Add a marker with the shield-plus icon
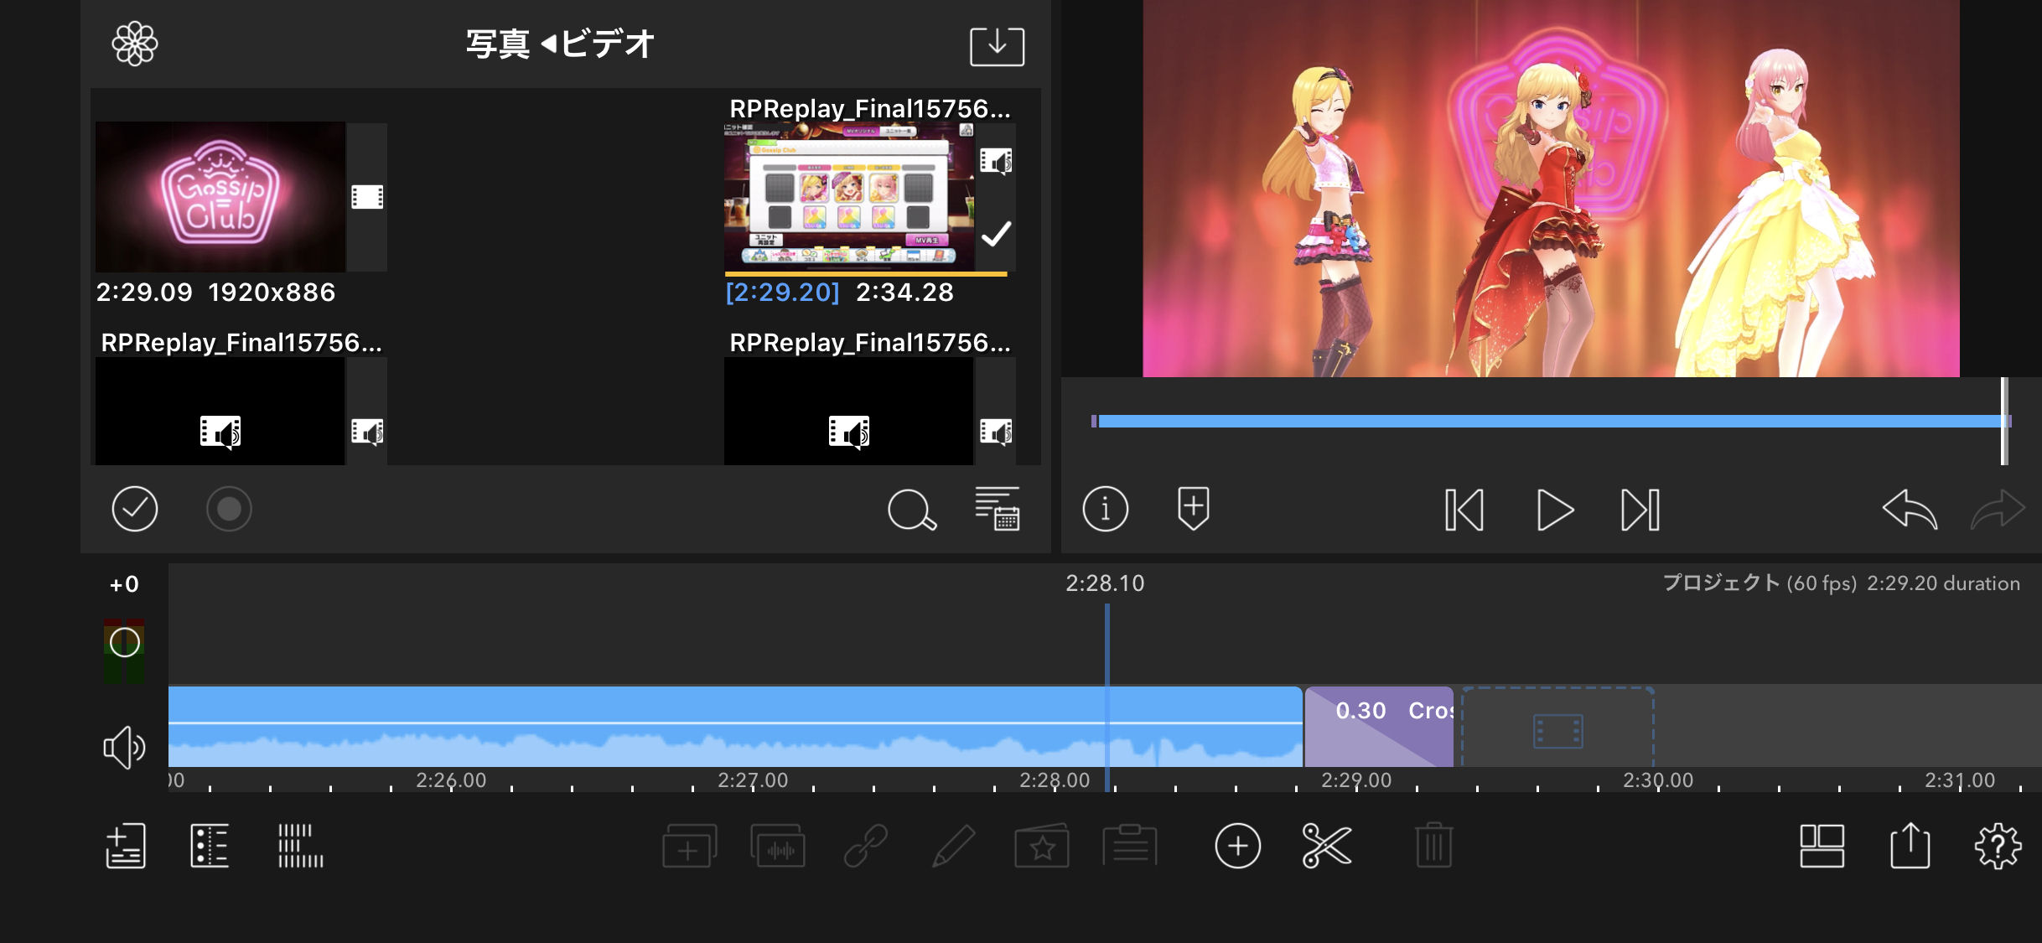This screenshot has width=2042, height=943. click(x=1193, y=508)
